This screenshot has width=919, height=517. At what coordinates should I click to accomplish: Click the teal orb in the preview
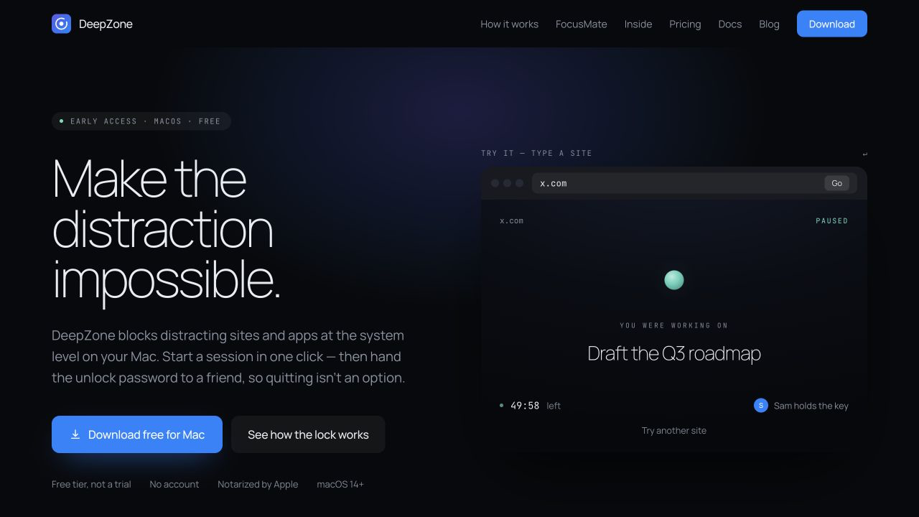tap(674, 280)
